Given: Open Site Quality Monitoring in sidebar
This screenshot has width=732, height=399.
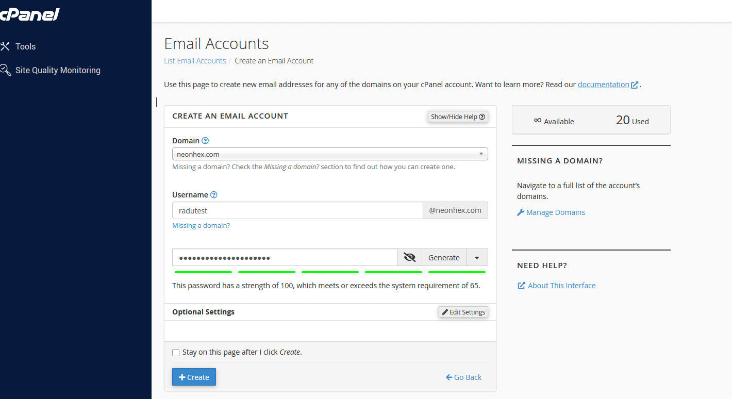Looking at the screenshot, I should click(58, 70).
